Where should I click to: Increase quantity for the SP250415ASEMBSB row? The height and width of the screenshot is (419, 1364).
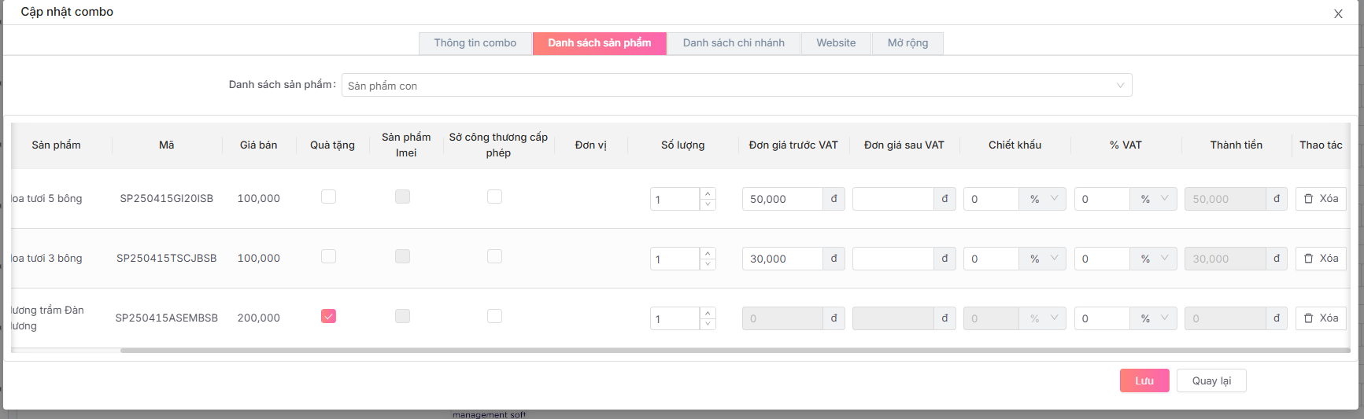[x=708, y=313]
